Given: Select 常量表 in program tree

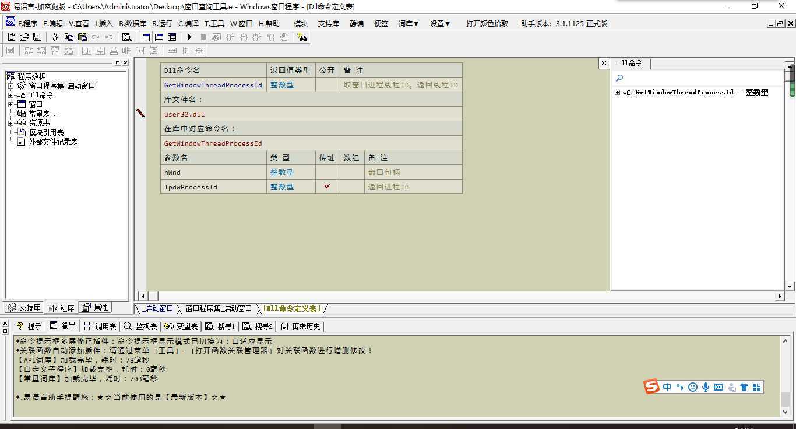Looking at the screenshot, I should click(x=39, y=114).
